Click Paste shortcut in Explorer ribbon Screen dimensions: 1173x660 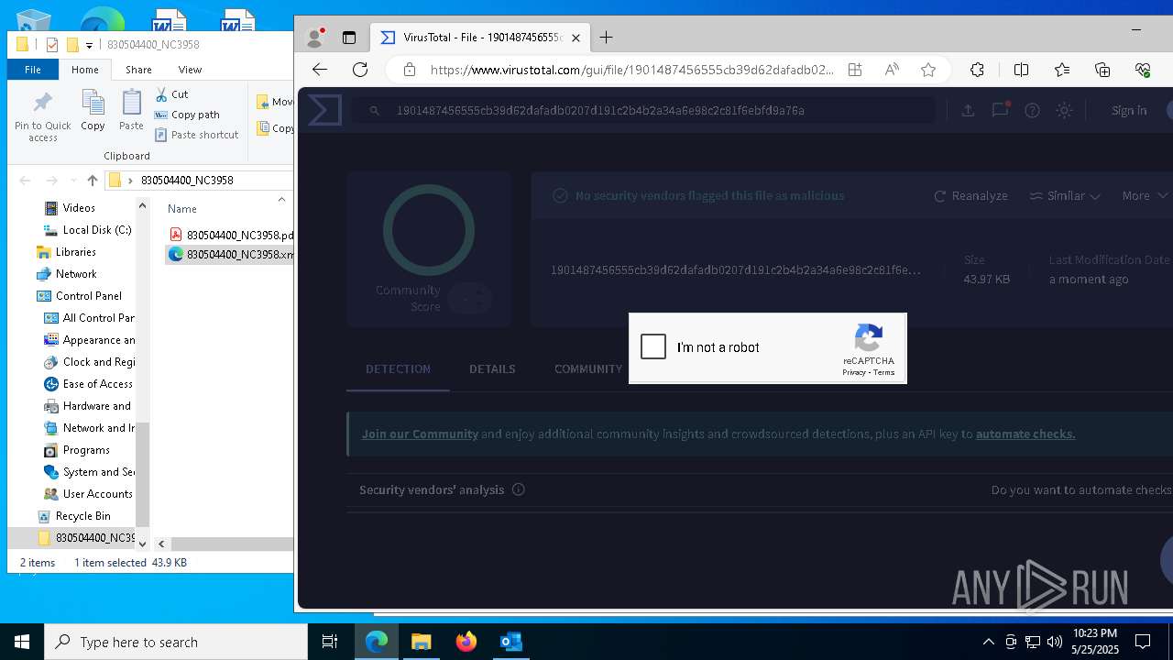point(196,135)
